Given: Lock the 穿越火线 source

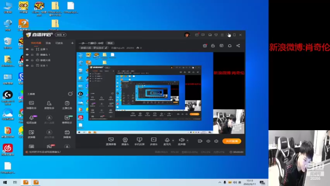Looking at the screenshot, I should tap(32, 60).
